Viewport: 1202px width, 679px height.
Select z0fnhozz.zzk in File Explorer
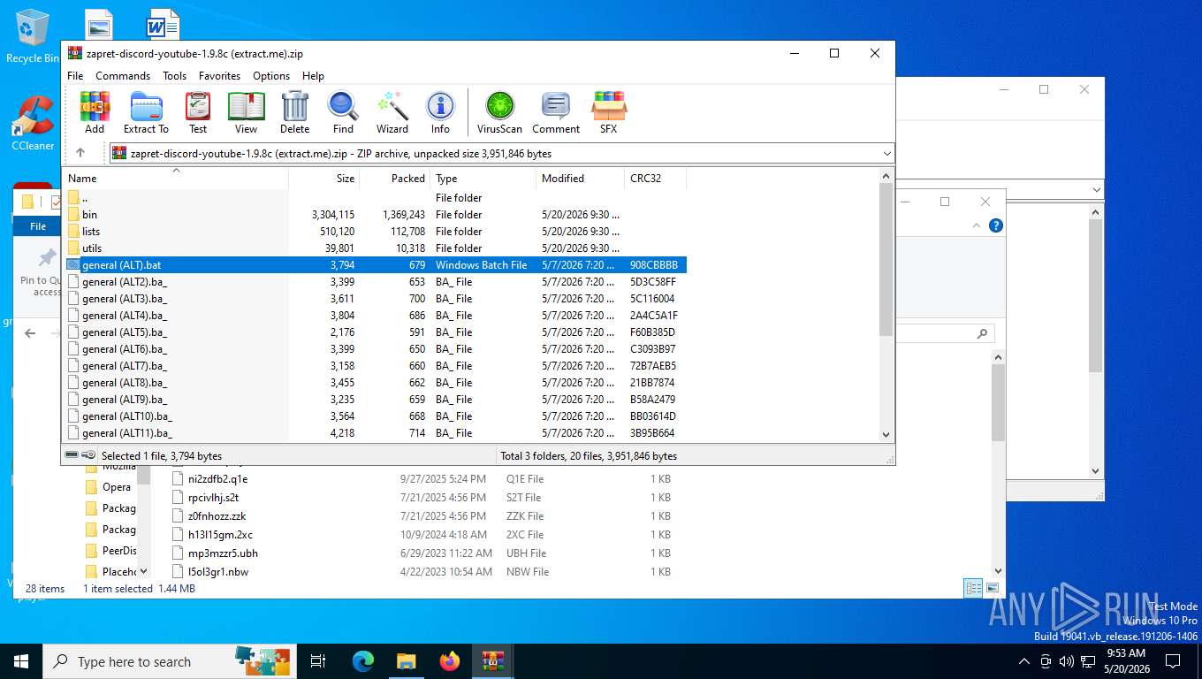click(217, 516)
